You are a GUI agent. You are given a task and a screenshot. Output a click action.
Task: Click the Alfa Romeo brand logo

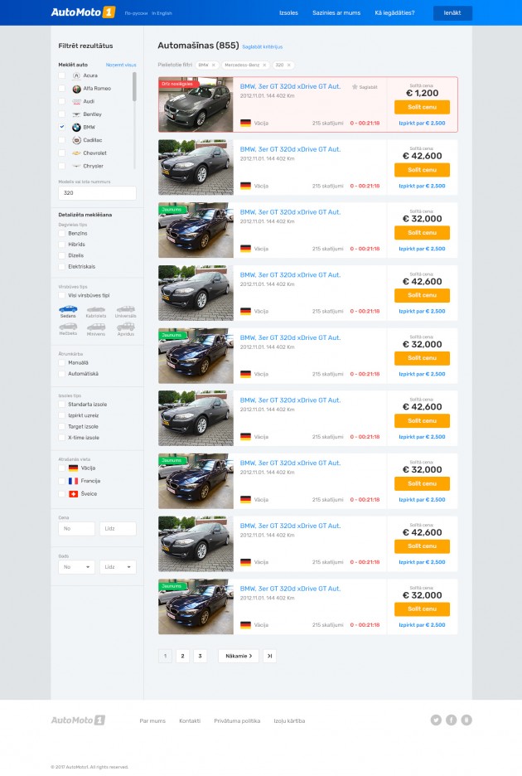[x=76, y=89]
